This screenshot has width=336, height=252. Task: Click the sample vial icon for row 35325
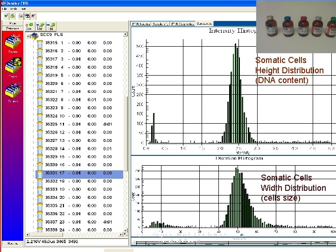pyautogui.click(x=40, y=125)
